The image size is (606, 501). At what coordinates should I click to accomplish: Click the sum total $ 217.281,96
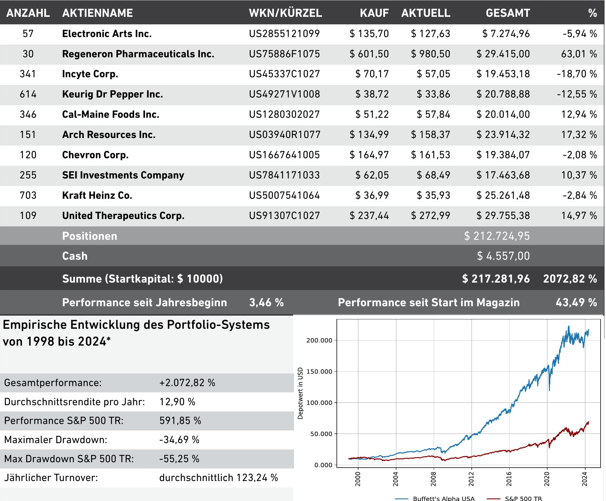(x=496, y=279)
